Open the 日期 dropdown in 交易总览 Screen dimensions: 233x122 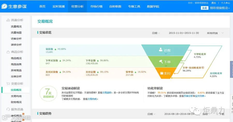click(x=156, y=33)
